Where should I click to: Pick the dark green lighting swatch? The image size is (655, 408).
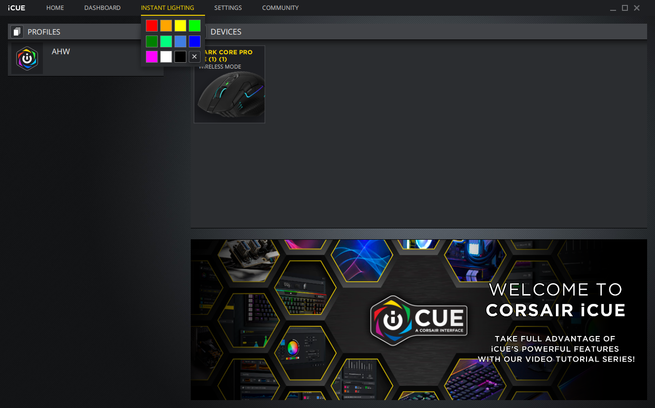coord(152,41)
